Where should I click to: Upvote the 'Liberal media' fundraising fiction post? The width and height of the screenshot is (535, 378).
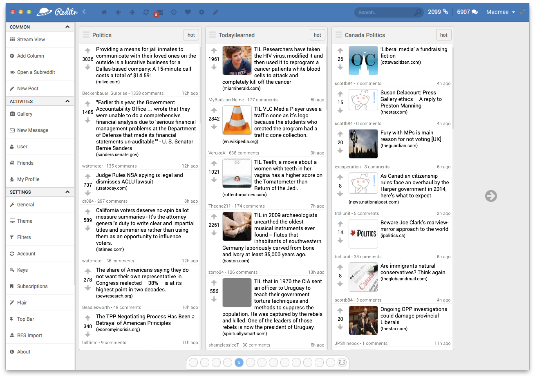coord(340,51)
